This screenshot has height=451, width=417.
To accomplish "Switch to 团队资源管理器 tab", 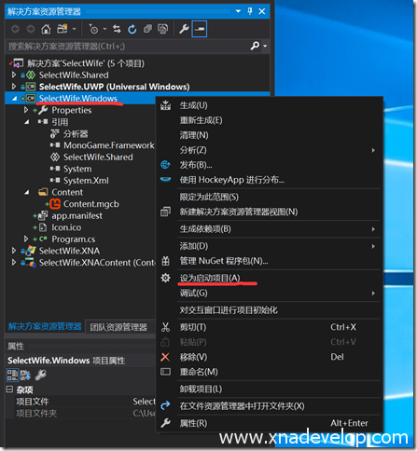I will pos(118,327).
